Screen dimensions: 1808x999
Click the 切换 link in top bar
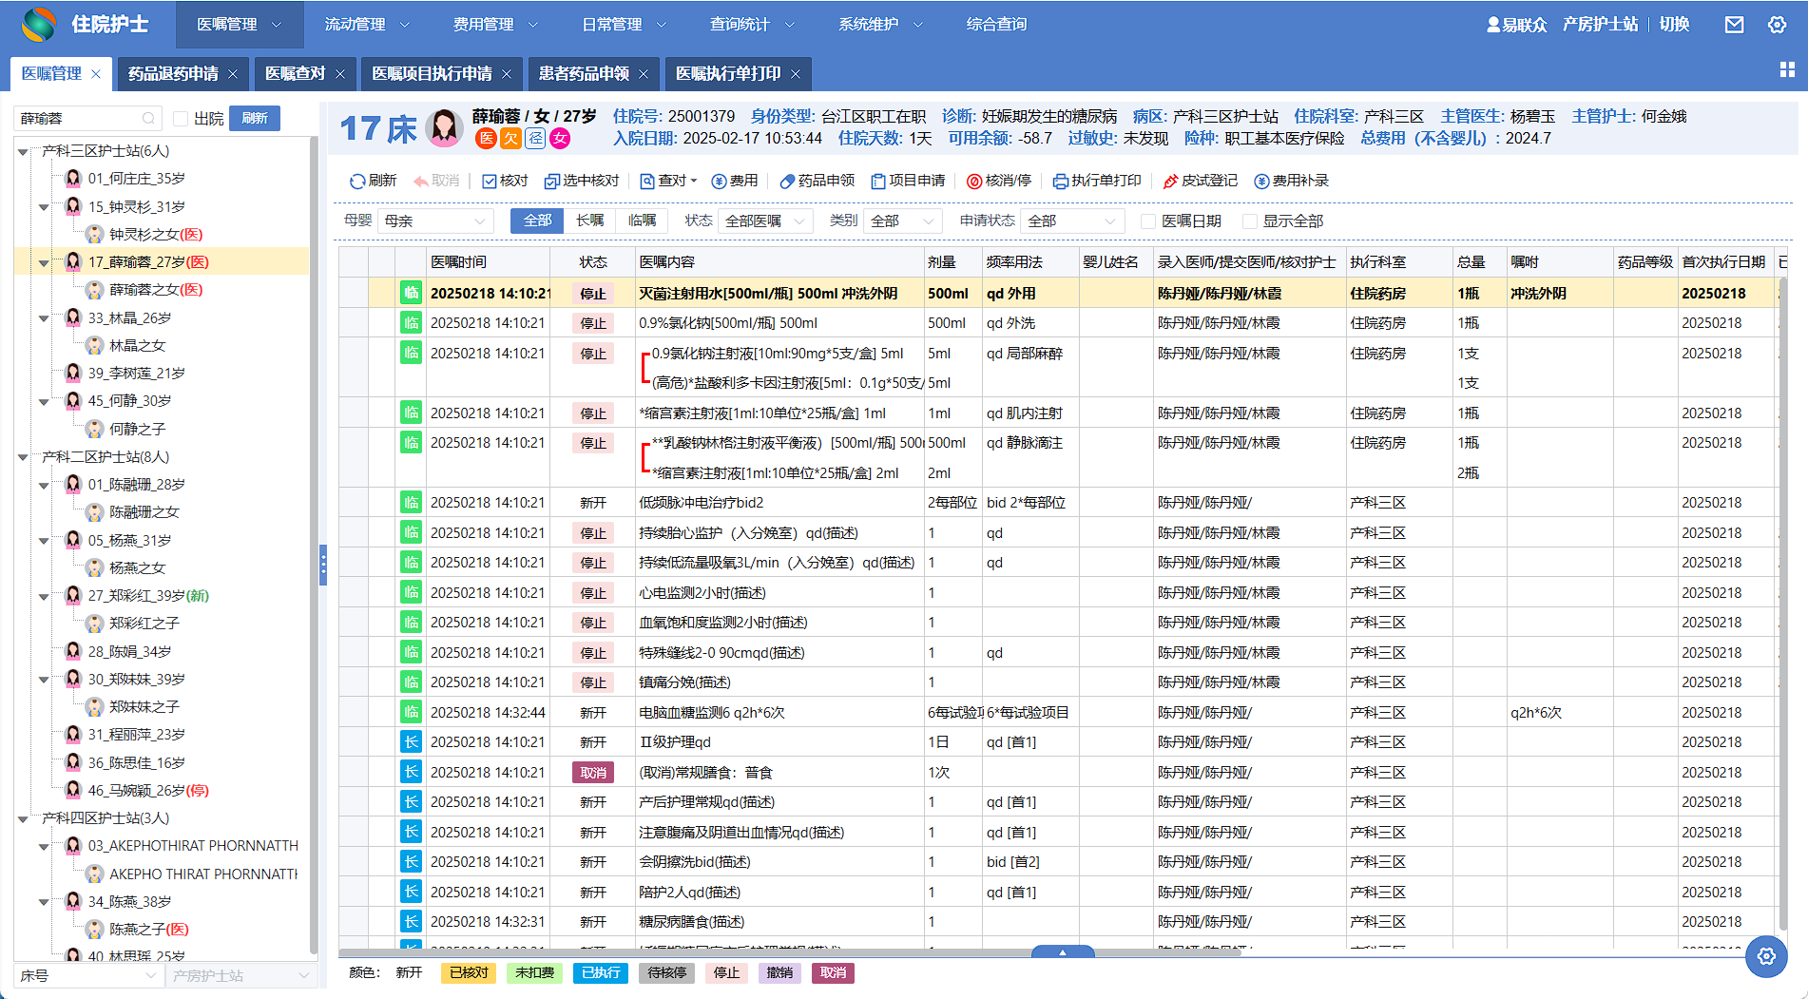1674,25
